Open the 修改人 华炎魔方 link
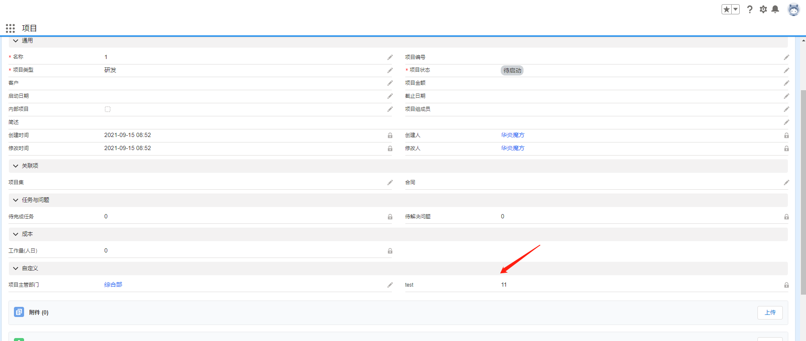The image size is (806, 341). pos(513,148)
